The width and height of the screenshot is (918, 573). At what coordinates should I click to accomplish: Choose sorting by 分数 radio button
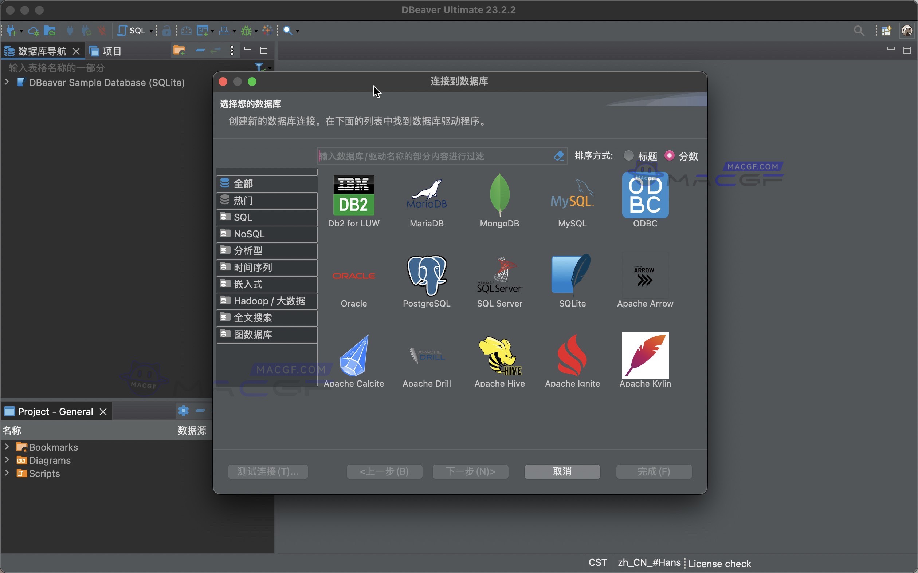(669, 155)
